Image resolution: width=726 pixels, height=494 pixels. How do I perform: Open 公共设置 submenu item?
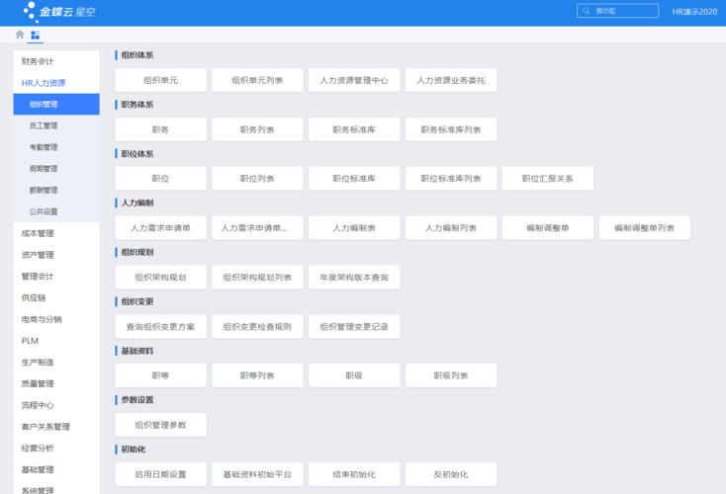[x=56, y=211]
